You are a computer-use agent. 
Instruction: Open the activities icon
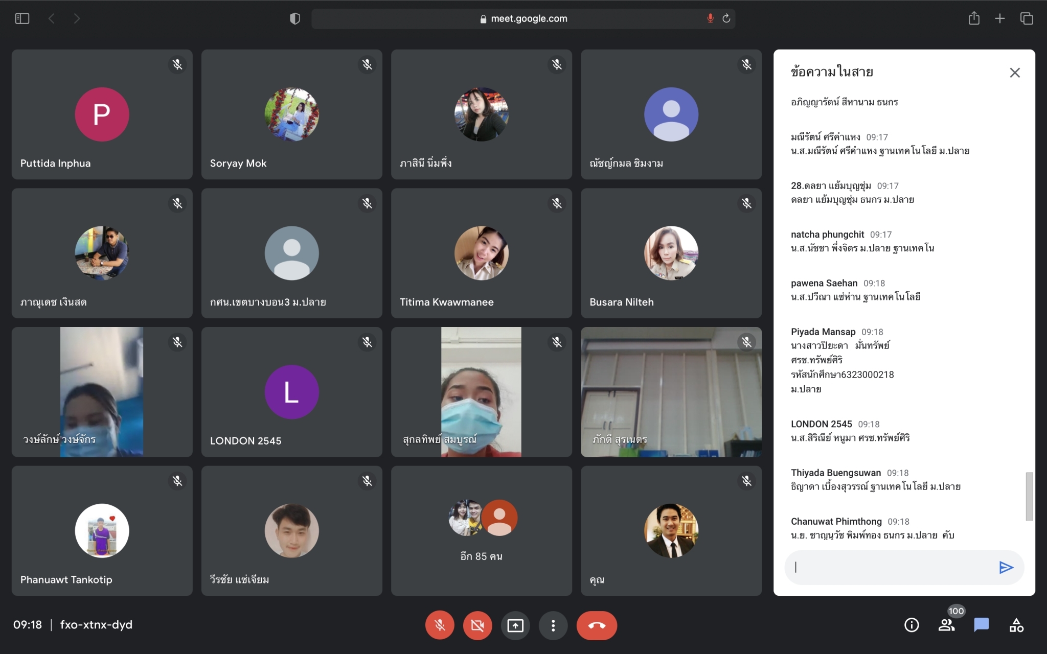tap(1016, 625)
